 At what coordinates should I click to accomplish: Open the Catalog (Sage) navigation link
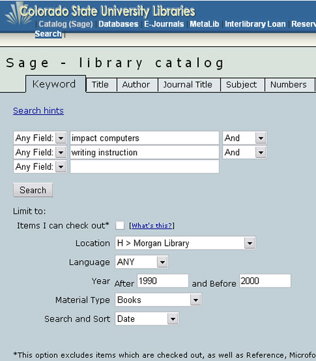(66, 24)
